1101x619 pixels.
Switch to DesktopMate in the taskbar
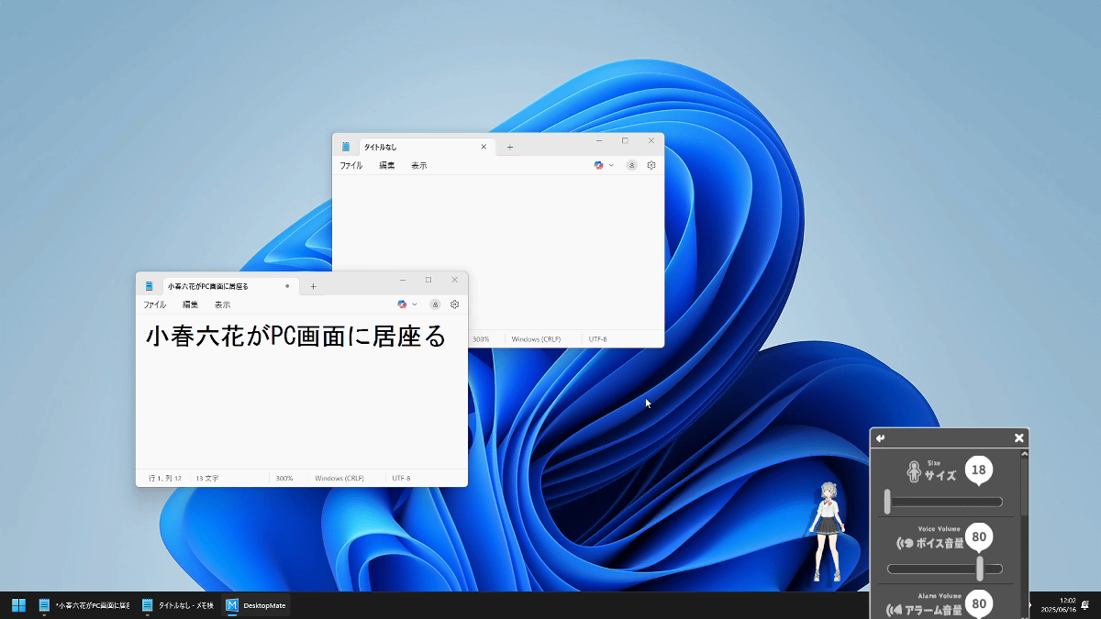[256, 605]
